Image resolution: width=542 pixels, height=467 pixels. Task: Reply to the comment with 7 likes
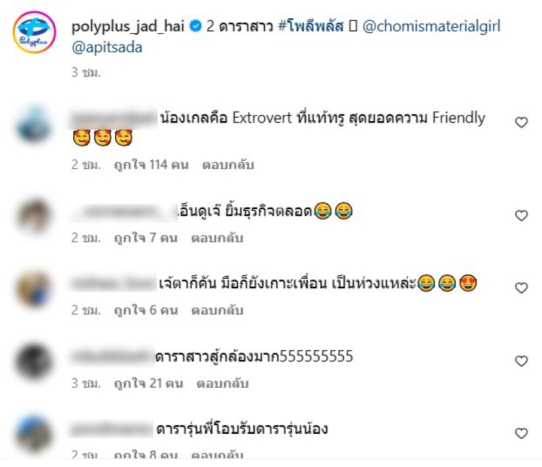(217, 238)
